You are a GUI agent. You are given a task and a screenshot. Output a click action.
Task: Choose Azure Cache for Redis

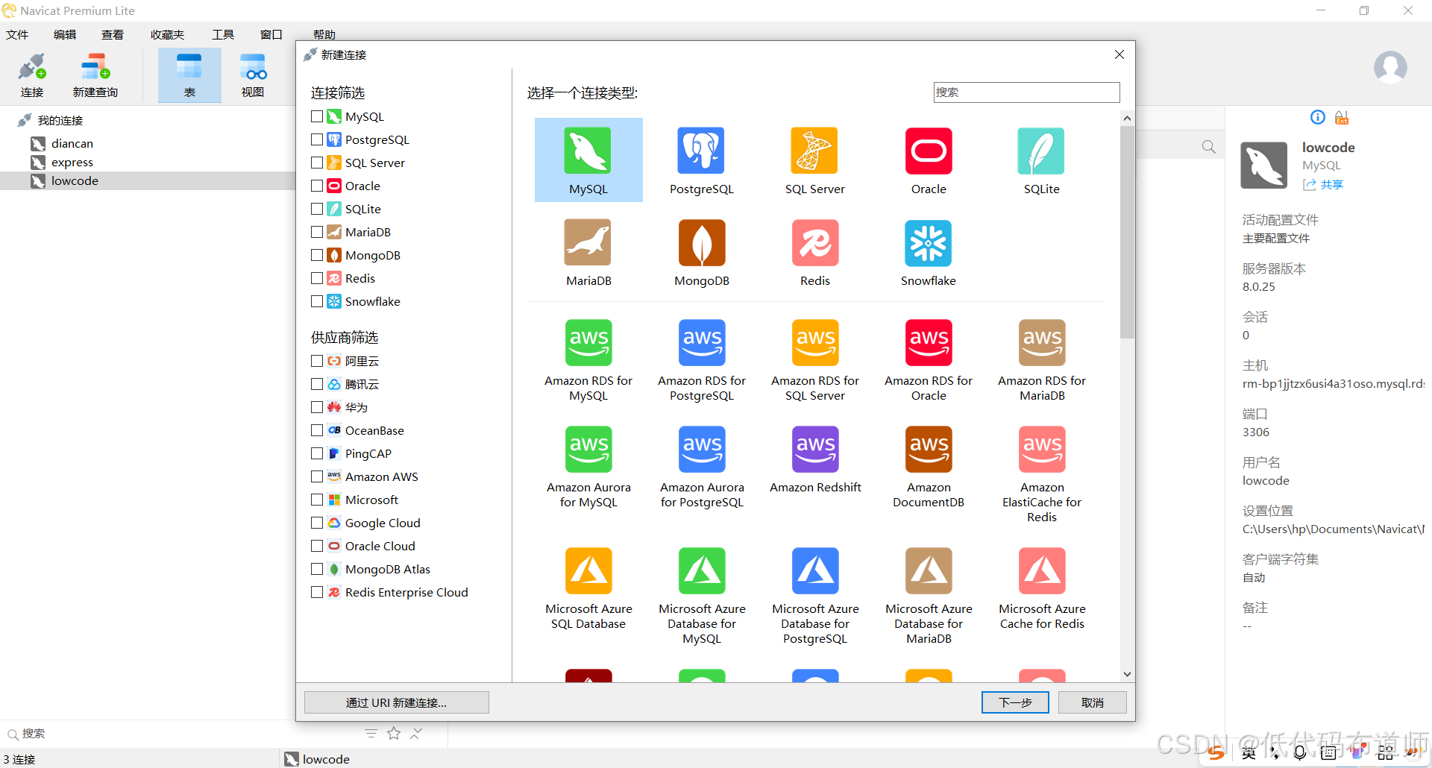coord(1041,588)
